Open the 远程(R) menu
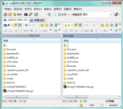 click(68, 9)
